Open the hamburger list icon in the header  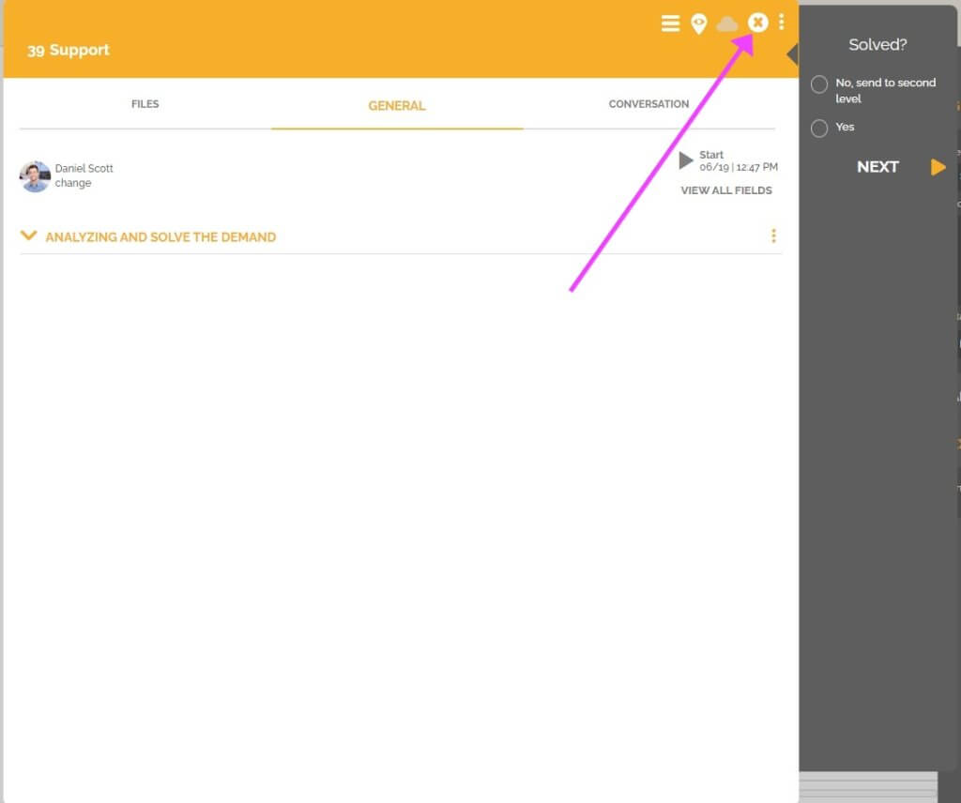[x=670, y=23]
